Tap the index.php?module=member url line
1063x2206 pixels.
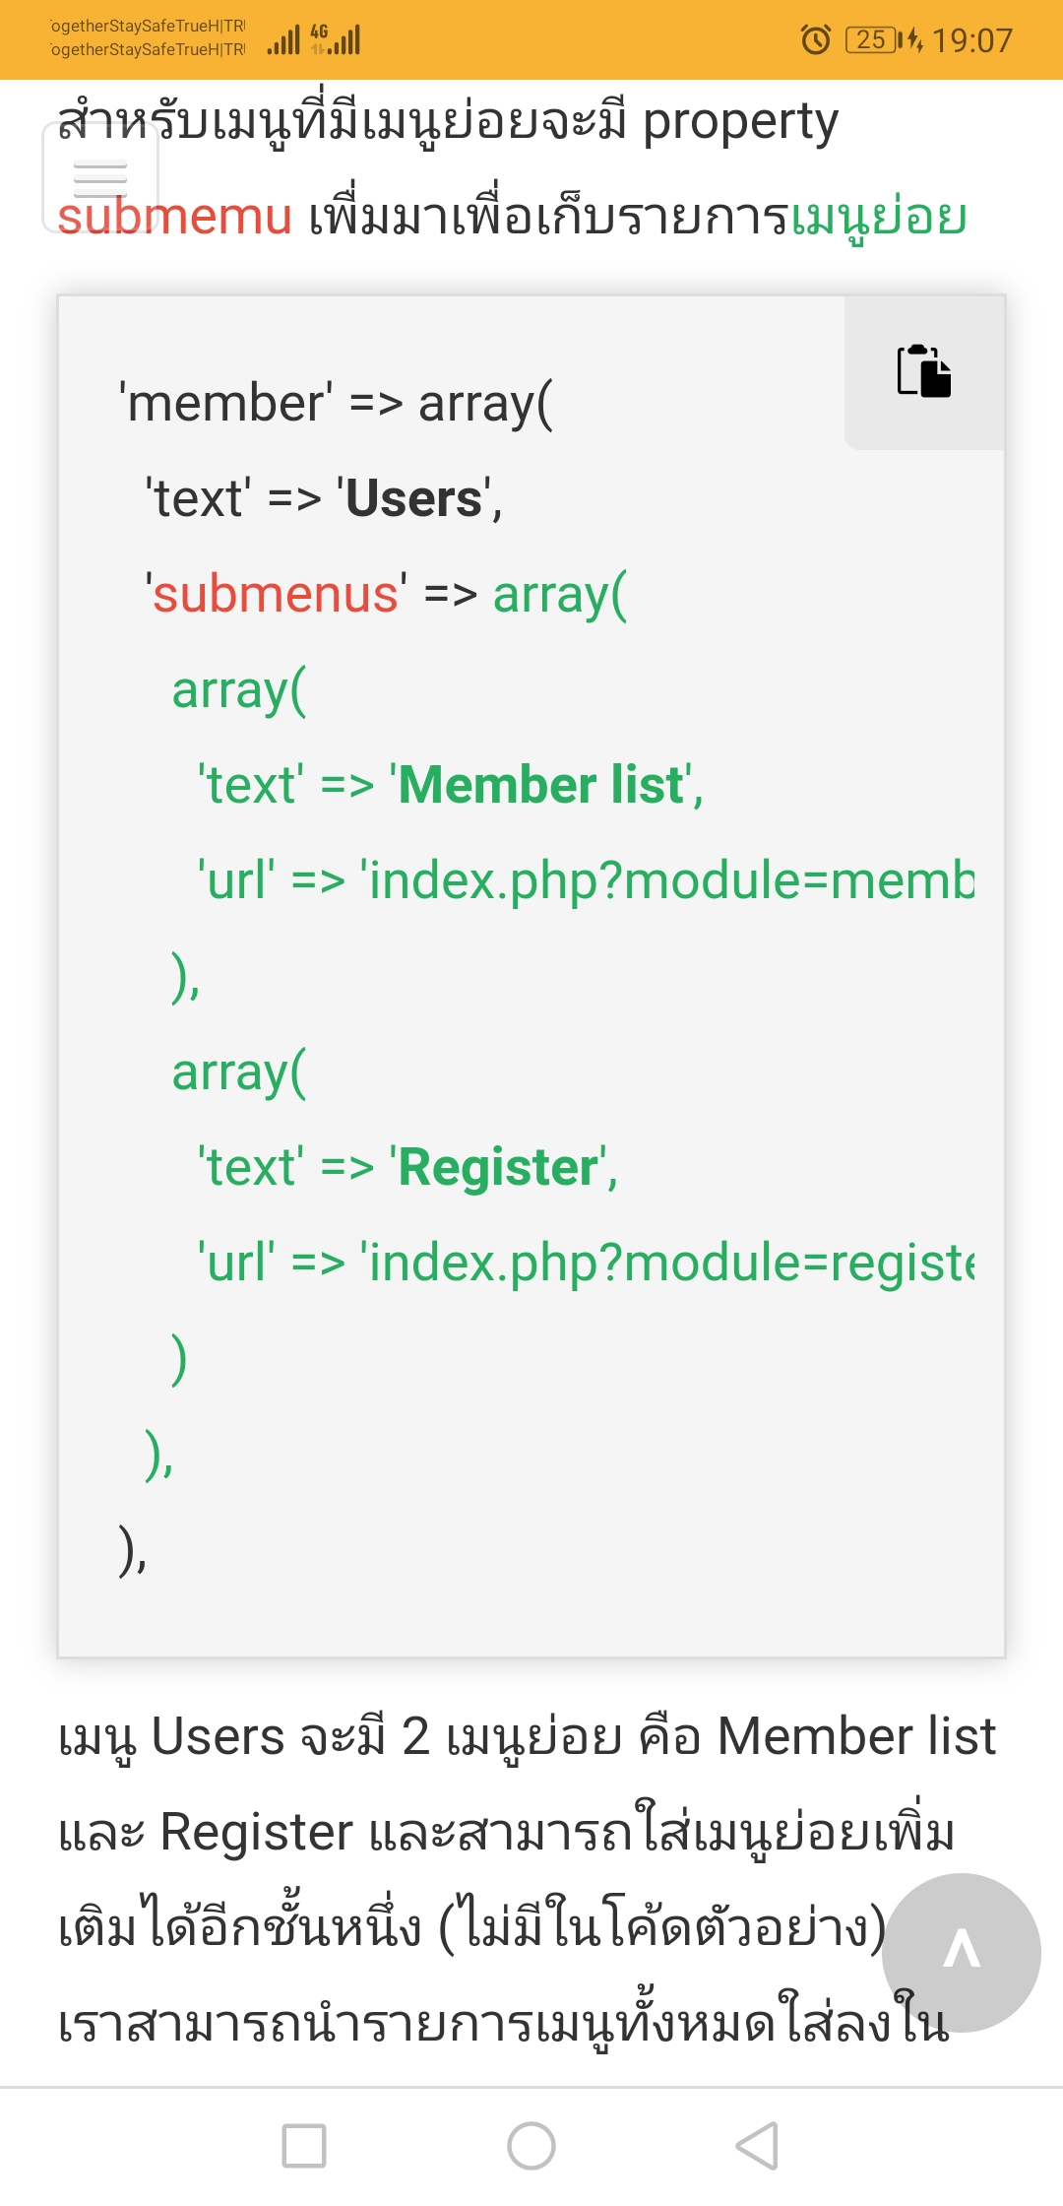click(x=587, y=880)
